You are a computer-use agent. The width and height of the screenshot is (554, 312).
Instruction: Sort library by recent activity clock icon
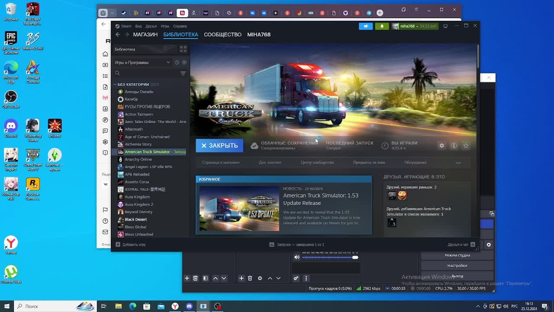tap(177, 62)
